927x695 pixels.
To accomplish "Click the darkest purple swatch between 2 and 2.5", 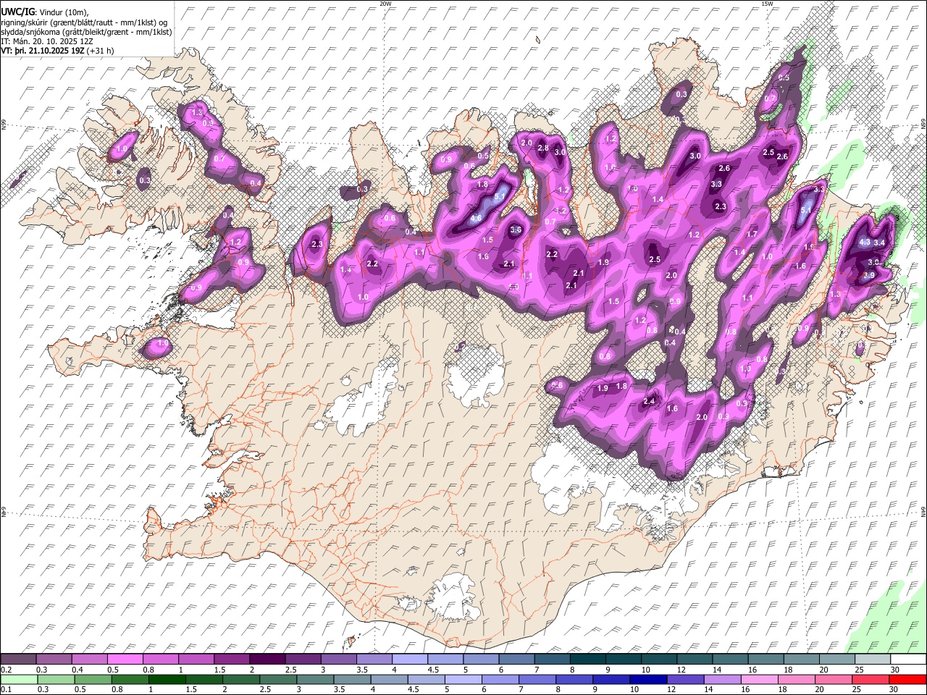I will coord(269,659).
